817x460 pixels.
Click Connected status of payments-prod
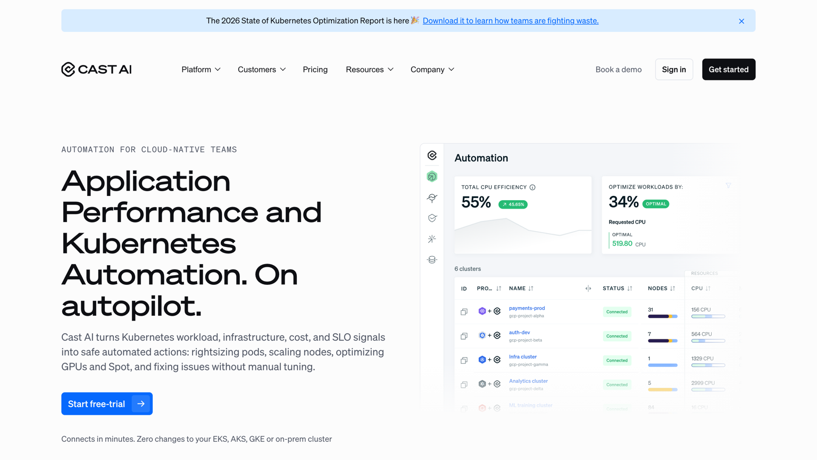click(x=617, y=312)
